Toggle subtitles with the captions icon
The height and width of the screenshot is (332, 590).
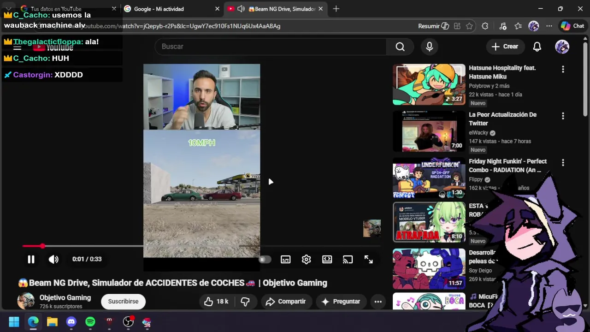pyautogui.click(x=286, y=260)
